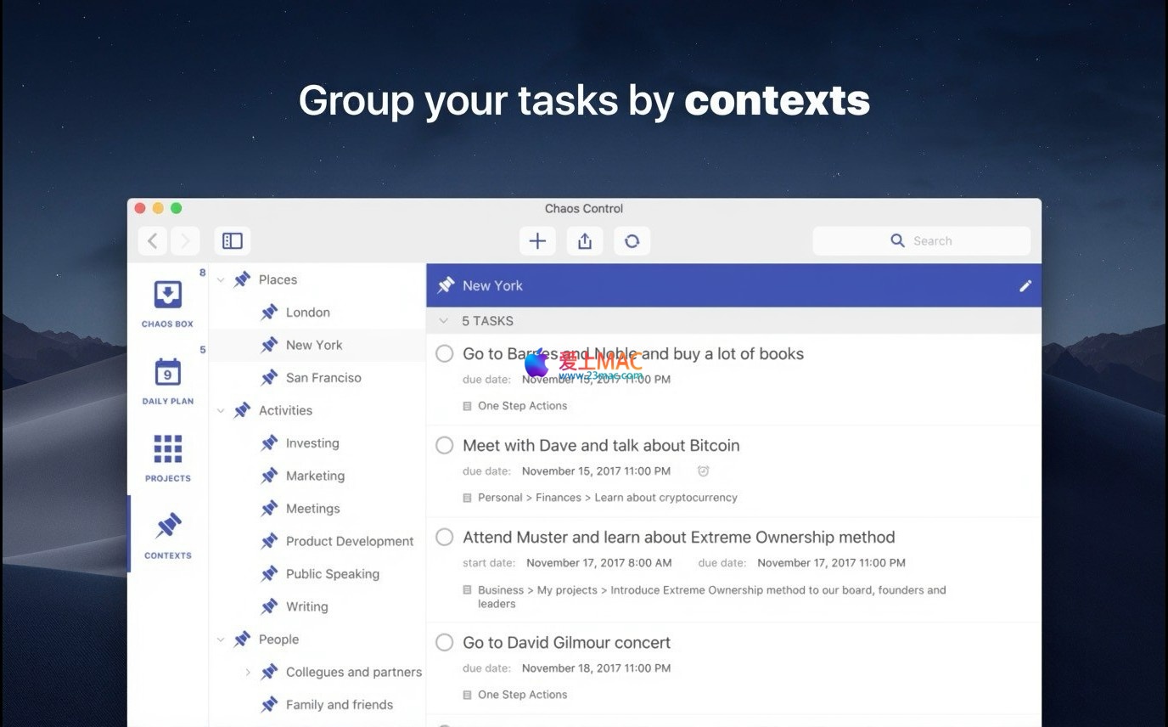1168x727 pixels.
Task: Mark the Barnes and Noble task complete
Action: 444,354
